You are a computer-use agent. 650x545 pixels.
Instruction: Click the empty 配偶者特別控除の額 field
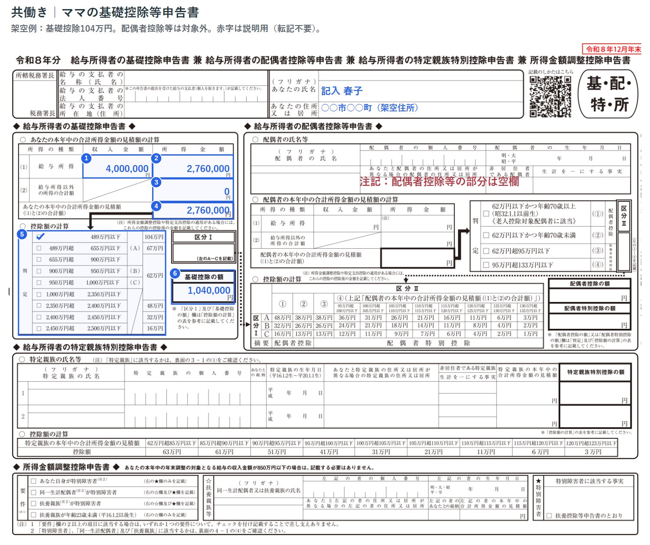589,321
